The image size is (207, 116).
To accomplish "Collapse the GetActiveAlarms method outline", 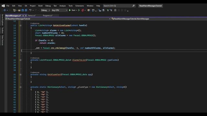I will [x=20, y=25].
